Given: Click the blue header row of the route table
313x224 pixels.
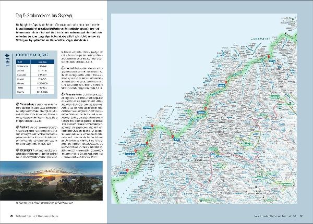Looking at the screenshot, I should point(35,62).
